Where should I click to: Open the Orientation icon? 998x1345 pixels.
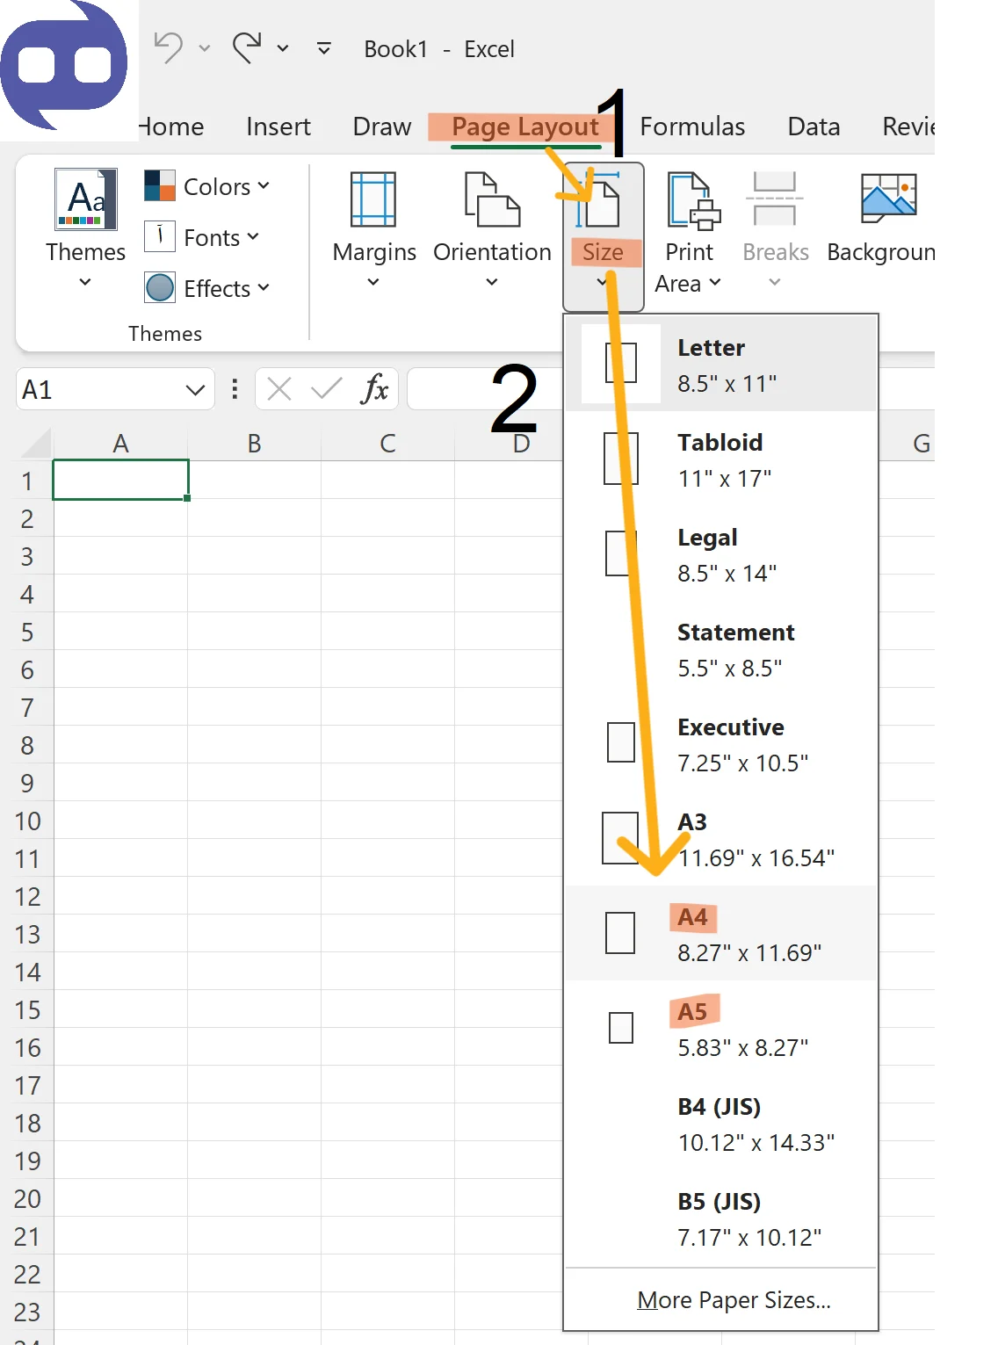coord(492,199)
